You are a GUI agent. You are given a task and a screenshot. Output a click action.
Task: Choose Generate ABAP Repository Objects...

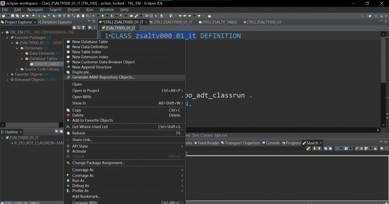pos(125,77)
